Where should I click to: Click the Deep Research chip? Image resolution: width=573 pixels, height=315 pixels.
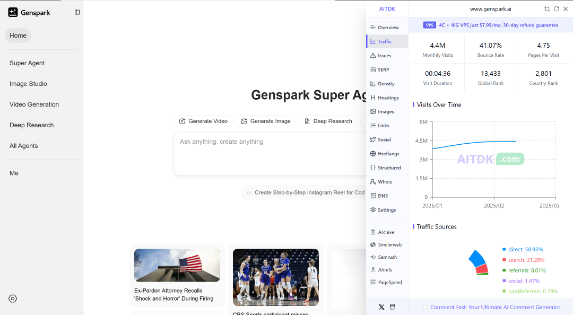point(328,121)
